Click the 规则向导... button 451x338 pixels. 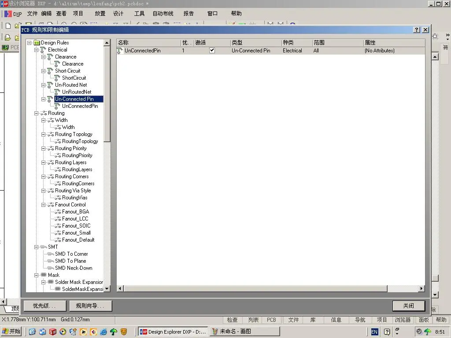point(90,306)
